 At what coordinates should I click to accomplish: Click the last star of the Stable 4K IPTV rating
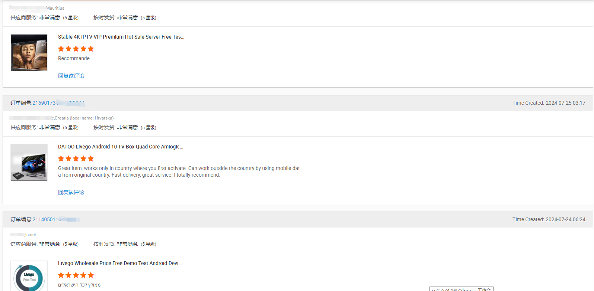(91, 49)
